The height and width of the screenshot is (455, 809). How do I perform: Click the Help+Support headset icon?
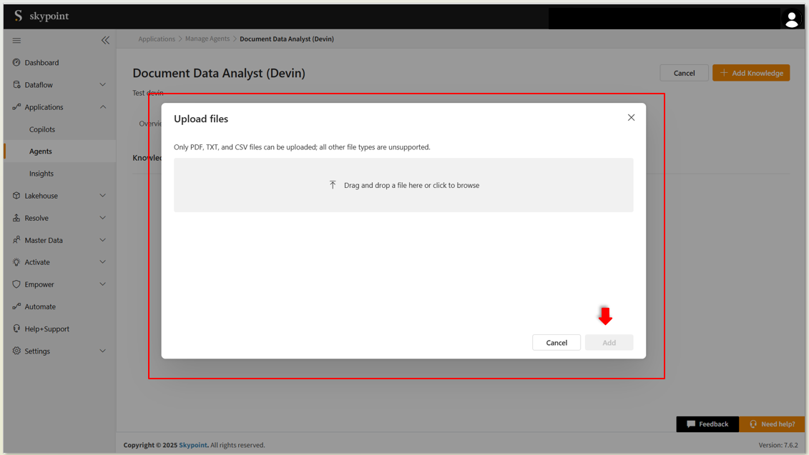[16, 329]
